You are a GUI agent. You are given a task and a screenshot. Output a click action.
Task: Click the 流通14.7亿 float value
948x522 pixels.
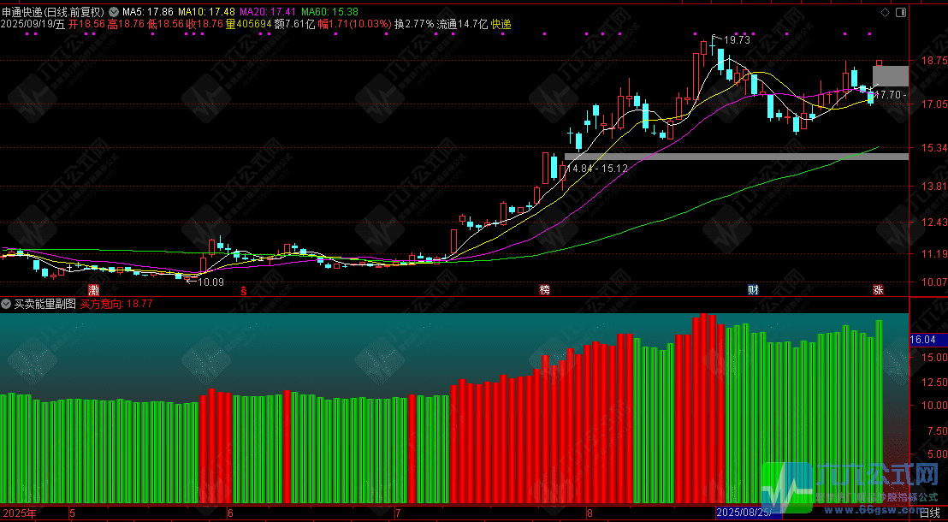[463, 25]
